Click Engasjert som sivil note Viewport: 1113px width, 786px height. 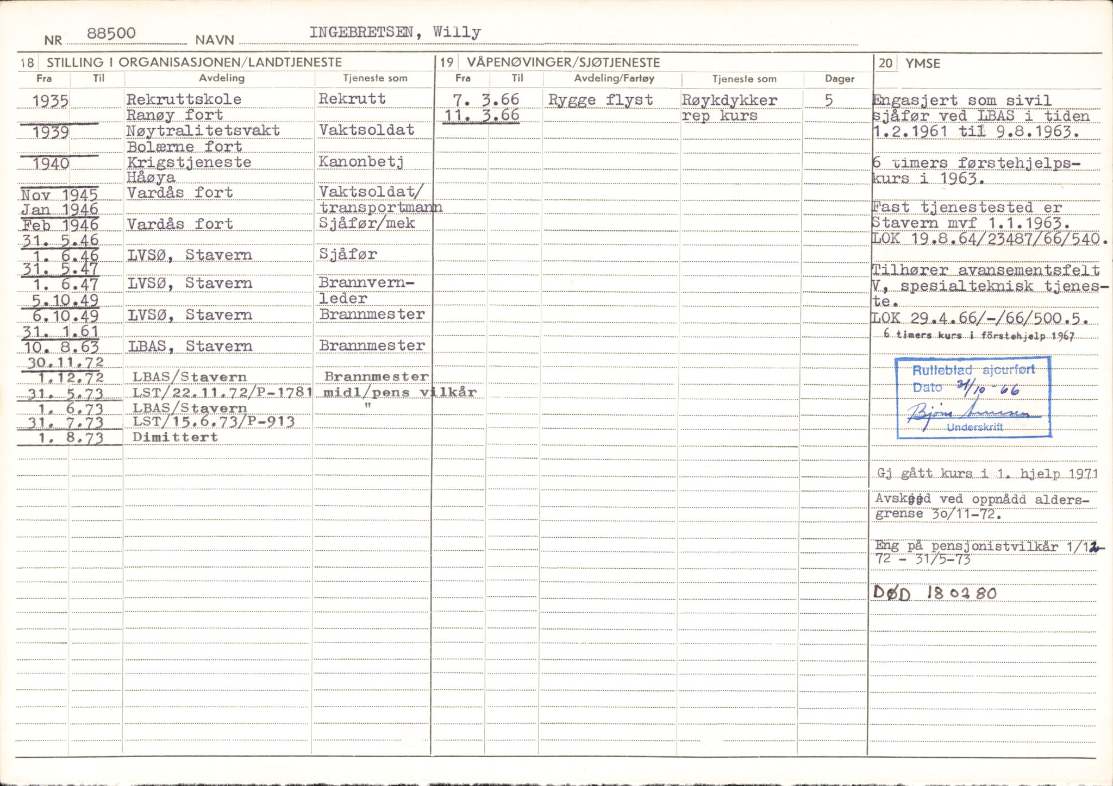[962, 100]
